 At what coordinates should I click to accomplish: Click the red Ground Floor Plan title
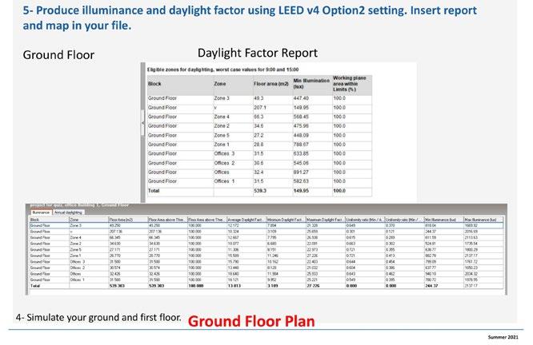251,321
